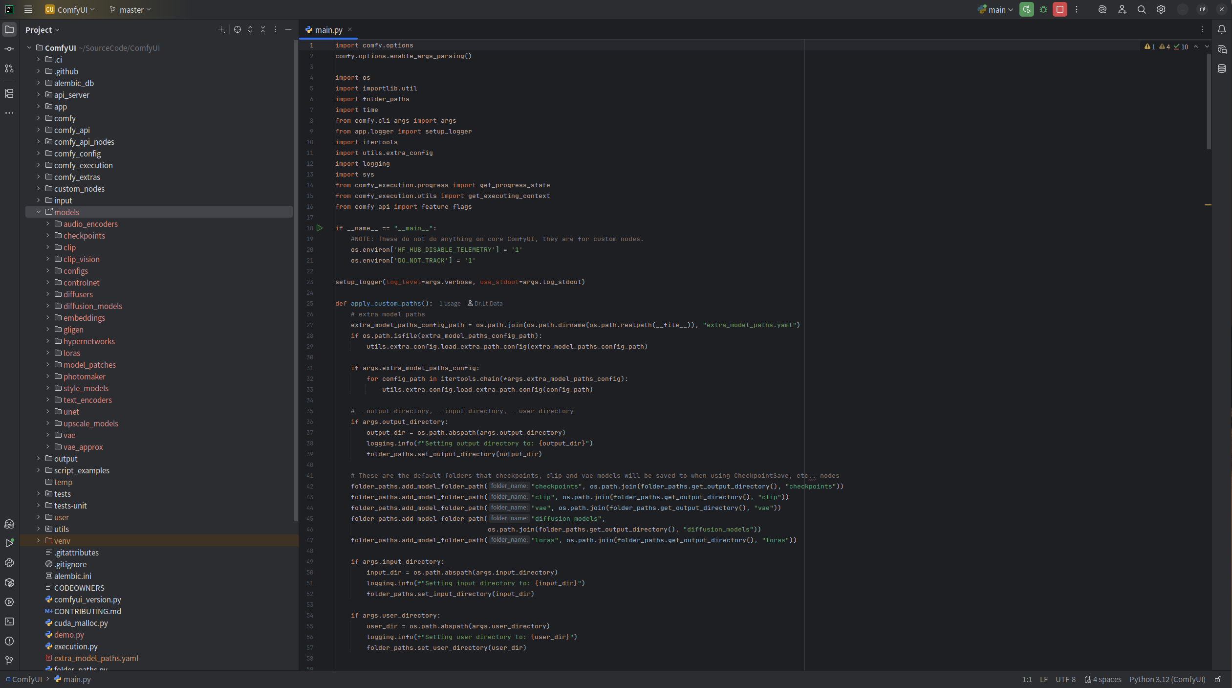Screen dimensions: 1232x688
Task: Open the Project view mode dropdown
Action: coord(43,30)
